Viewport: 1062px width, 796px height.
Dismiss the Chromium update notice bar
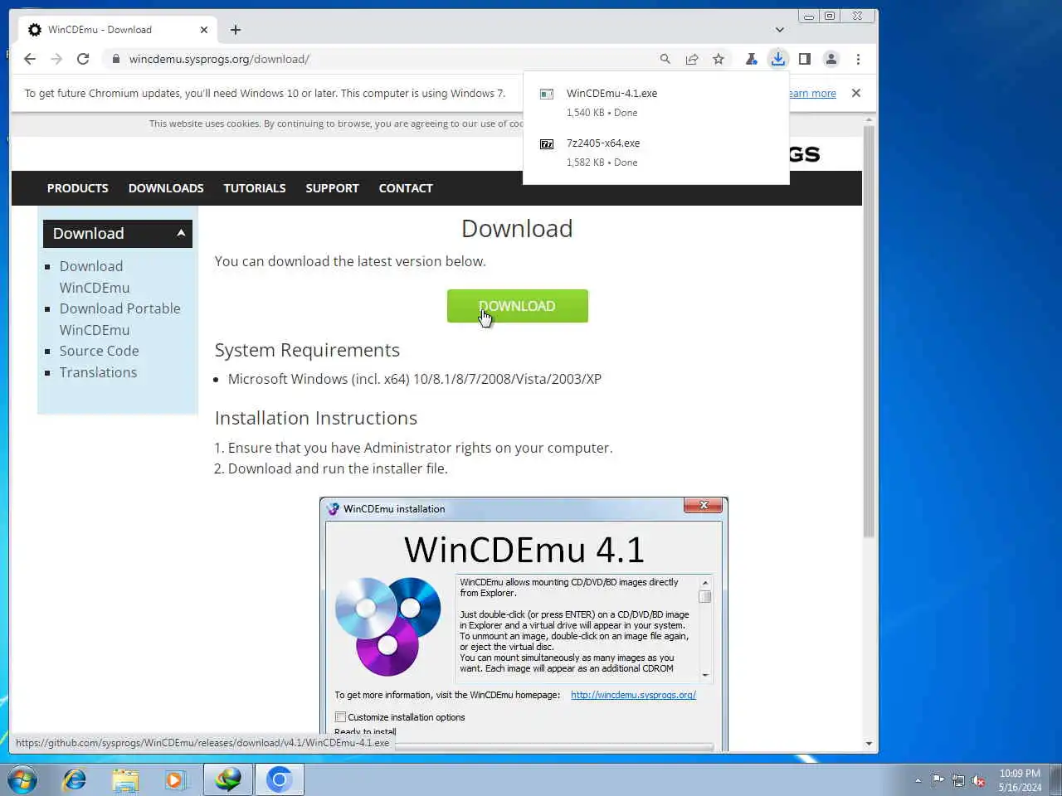(x=856, y=93)
